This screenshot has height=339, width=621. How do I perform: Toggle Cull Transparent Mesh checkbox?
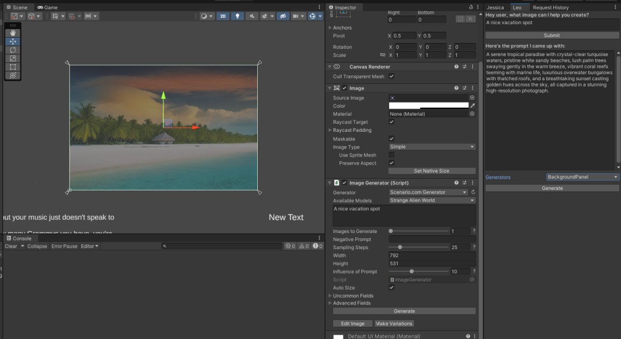[391, 76]
